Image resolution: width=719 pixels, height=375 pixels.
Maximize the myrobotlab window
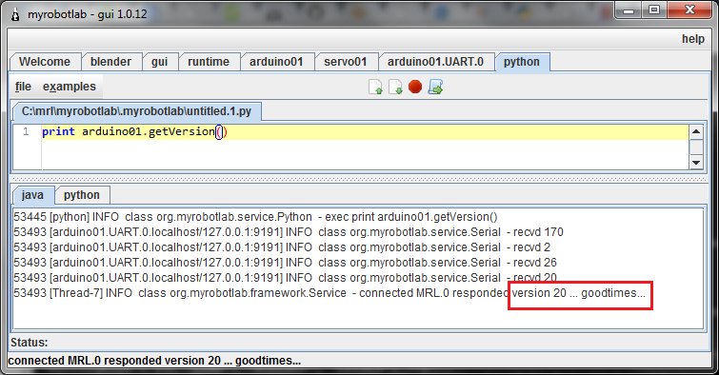654,10
